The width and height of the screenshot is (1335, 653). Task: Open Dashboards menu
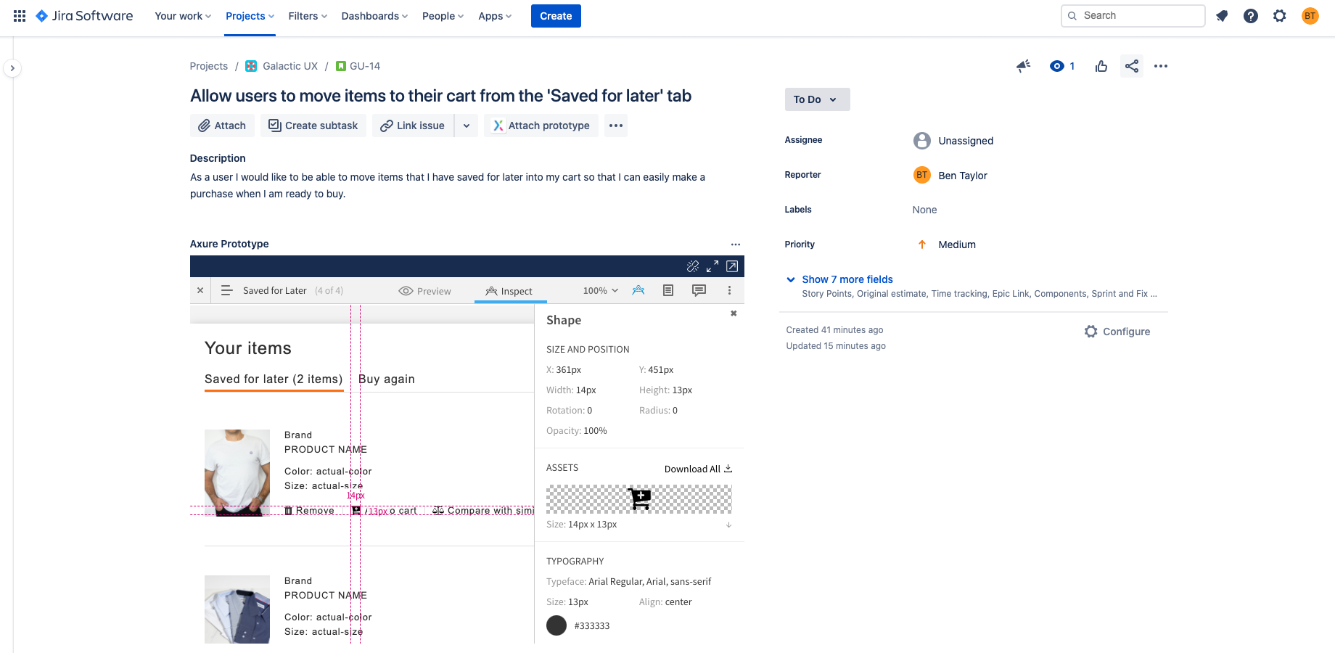click(x=374, y=16)
